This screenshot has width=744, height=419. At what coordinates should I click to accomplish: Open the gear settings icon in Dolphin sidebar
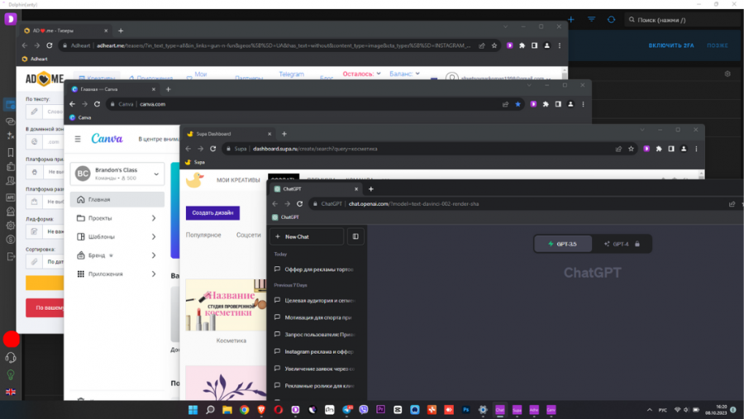11,226
